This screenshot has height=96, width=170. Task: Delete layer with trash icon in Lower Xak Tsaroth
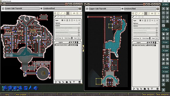pyautogui.click(x=79, y=82)
